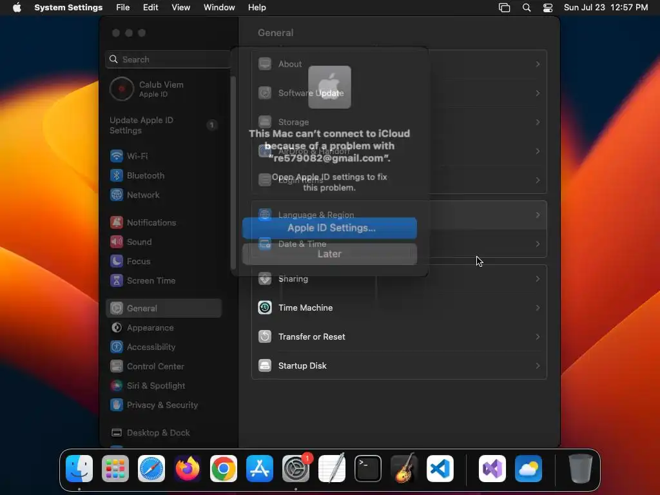660x495 pixels.
Task: Open TextEdit from the Dock
Action: click(332, 469)
